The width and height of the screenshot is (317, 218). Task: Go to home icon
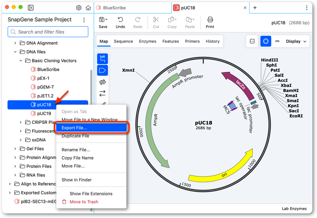click(x=88, y=8)
